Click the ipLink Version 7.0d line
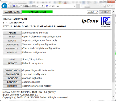 point(21,95)
